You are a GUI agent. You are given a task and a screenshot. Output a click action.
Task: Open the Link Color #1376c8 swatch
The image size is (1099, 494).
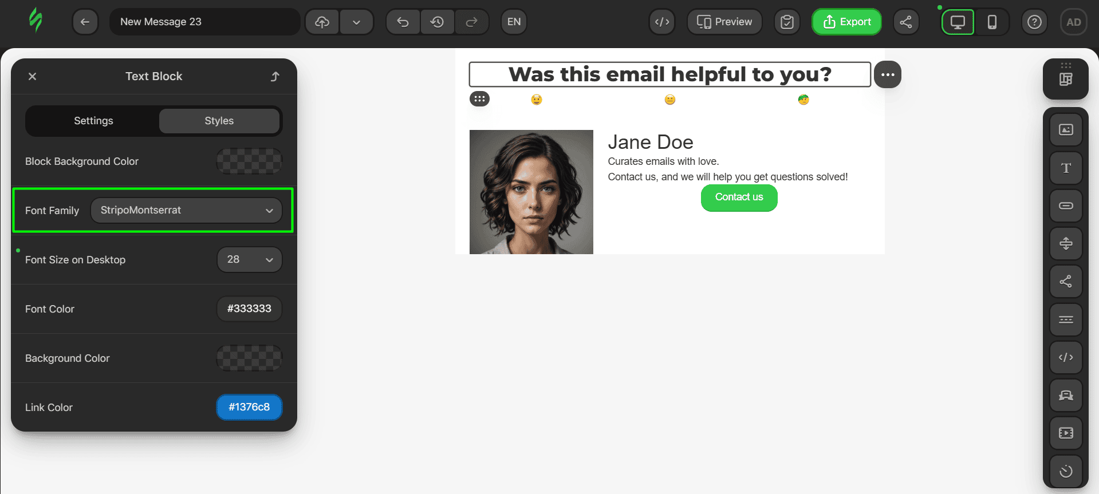[249, 407]
